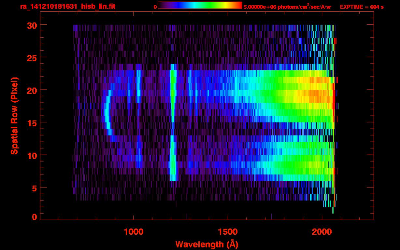Image resolution: width=400 pixels, height=250 pixels.
Task: Click the Spatial Row (Pixel) axis title
Action: 14,116
